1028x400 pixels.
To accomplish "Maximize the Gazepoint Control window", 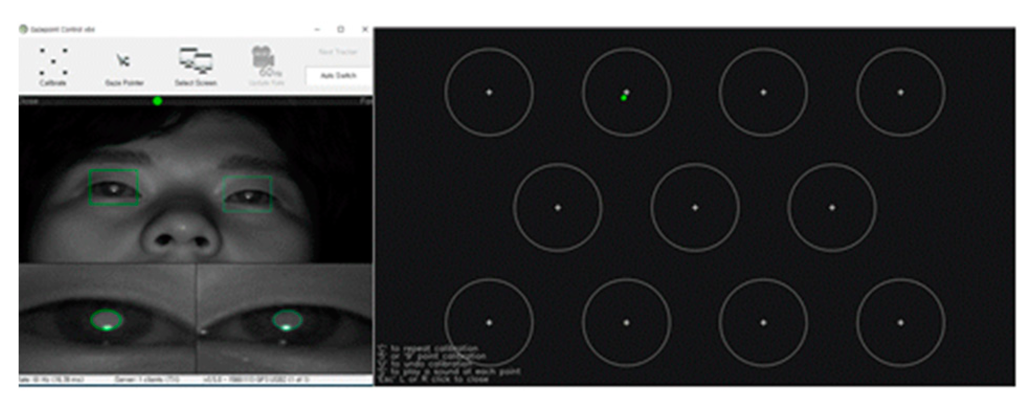I will click(341, 29).
